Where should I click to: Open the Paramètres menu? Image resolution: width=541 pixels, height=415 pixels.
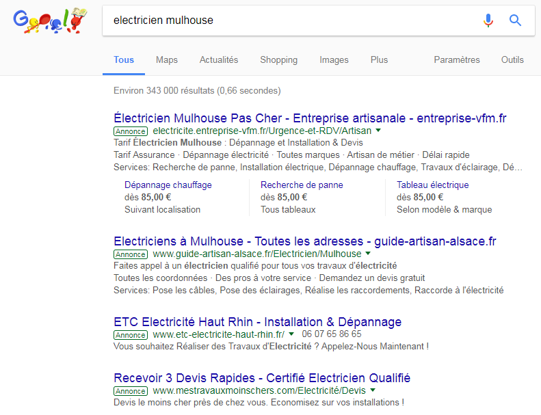tap(457, 59)
